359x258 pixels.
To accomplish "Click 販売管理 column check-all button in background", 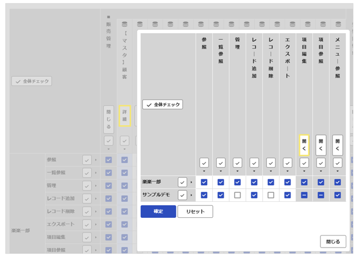I will [109, 141].
